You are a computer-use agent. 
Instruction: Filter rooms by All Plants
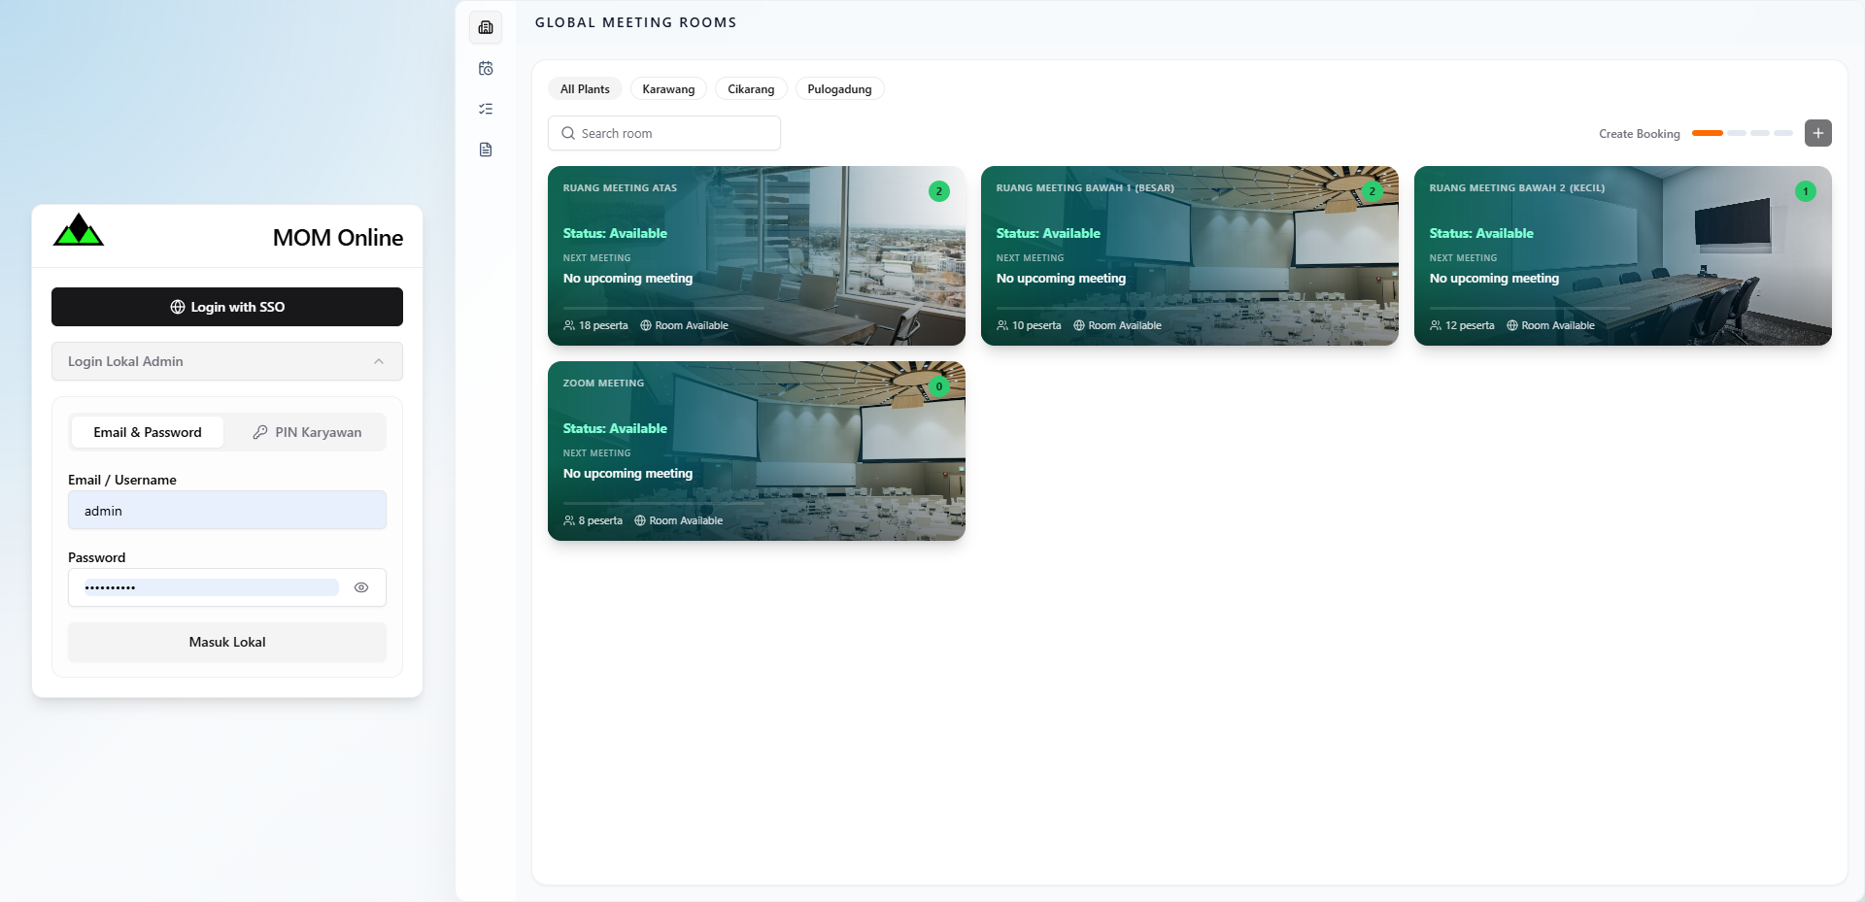click(585, 89)
